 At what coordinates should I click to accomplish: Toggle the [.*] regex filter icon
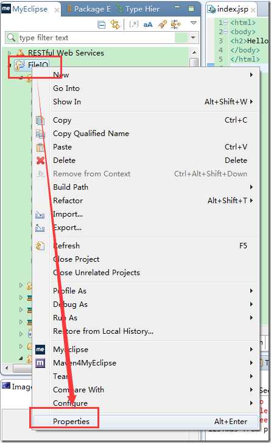[x=133, y=24]
